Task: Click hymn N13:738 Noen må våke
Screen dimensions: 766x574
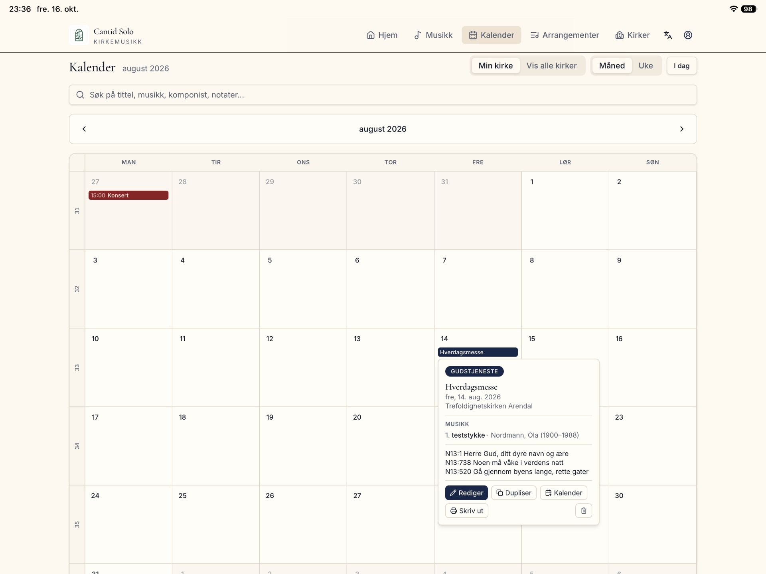Action: pos(504,463)
